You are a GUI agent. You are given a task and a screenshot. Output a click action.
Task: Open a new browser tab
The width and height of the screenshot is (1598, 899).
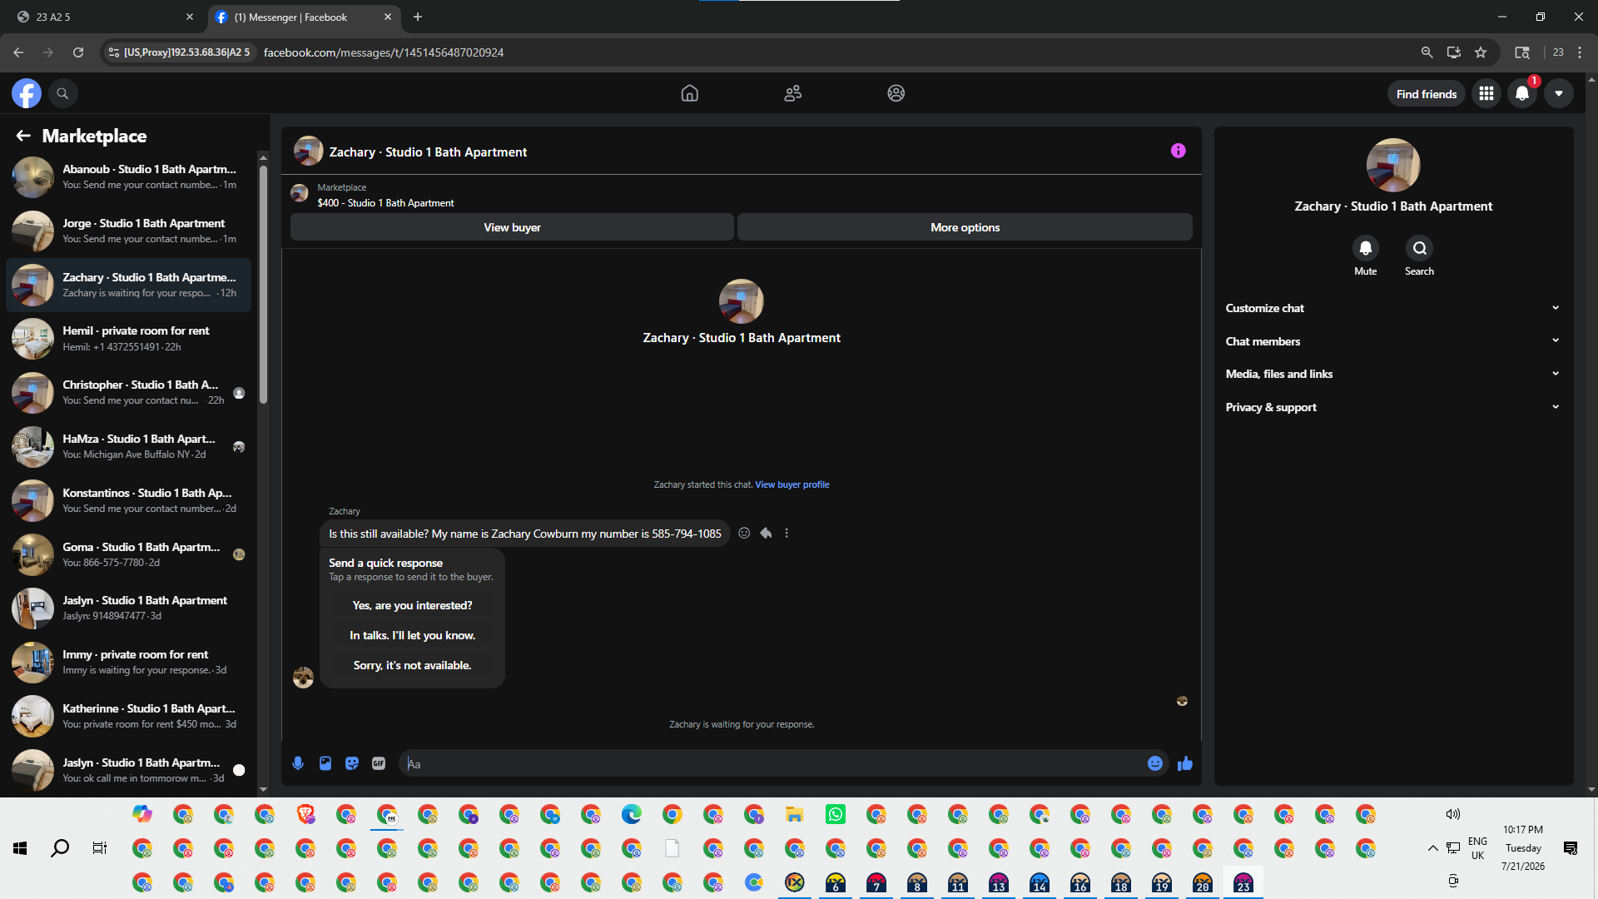tap(418, 17)
